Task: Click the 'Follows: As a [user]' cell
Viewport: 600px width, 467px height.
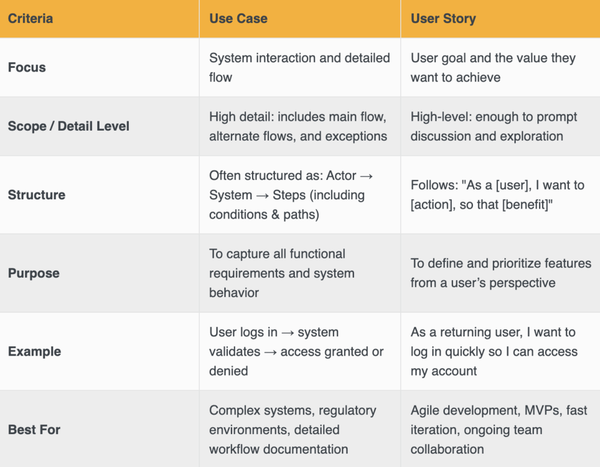Action: 497,195
